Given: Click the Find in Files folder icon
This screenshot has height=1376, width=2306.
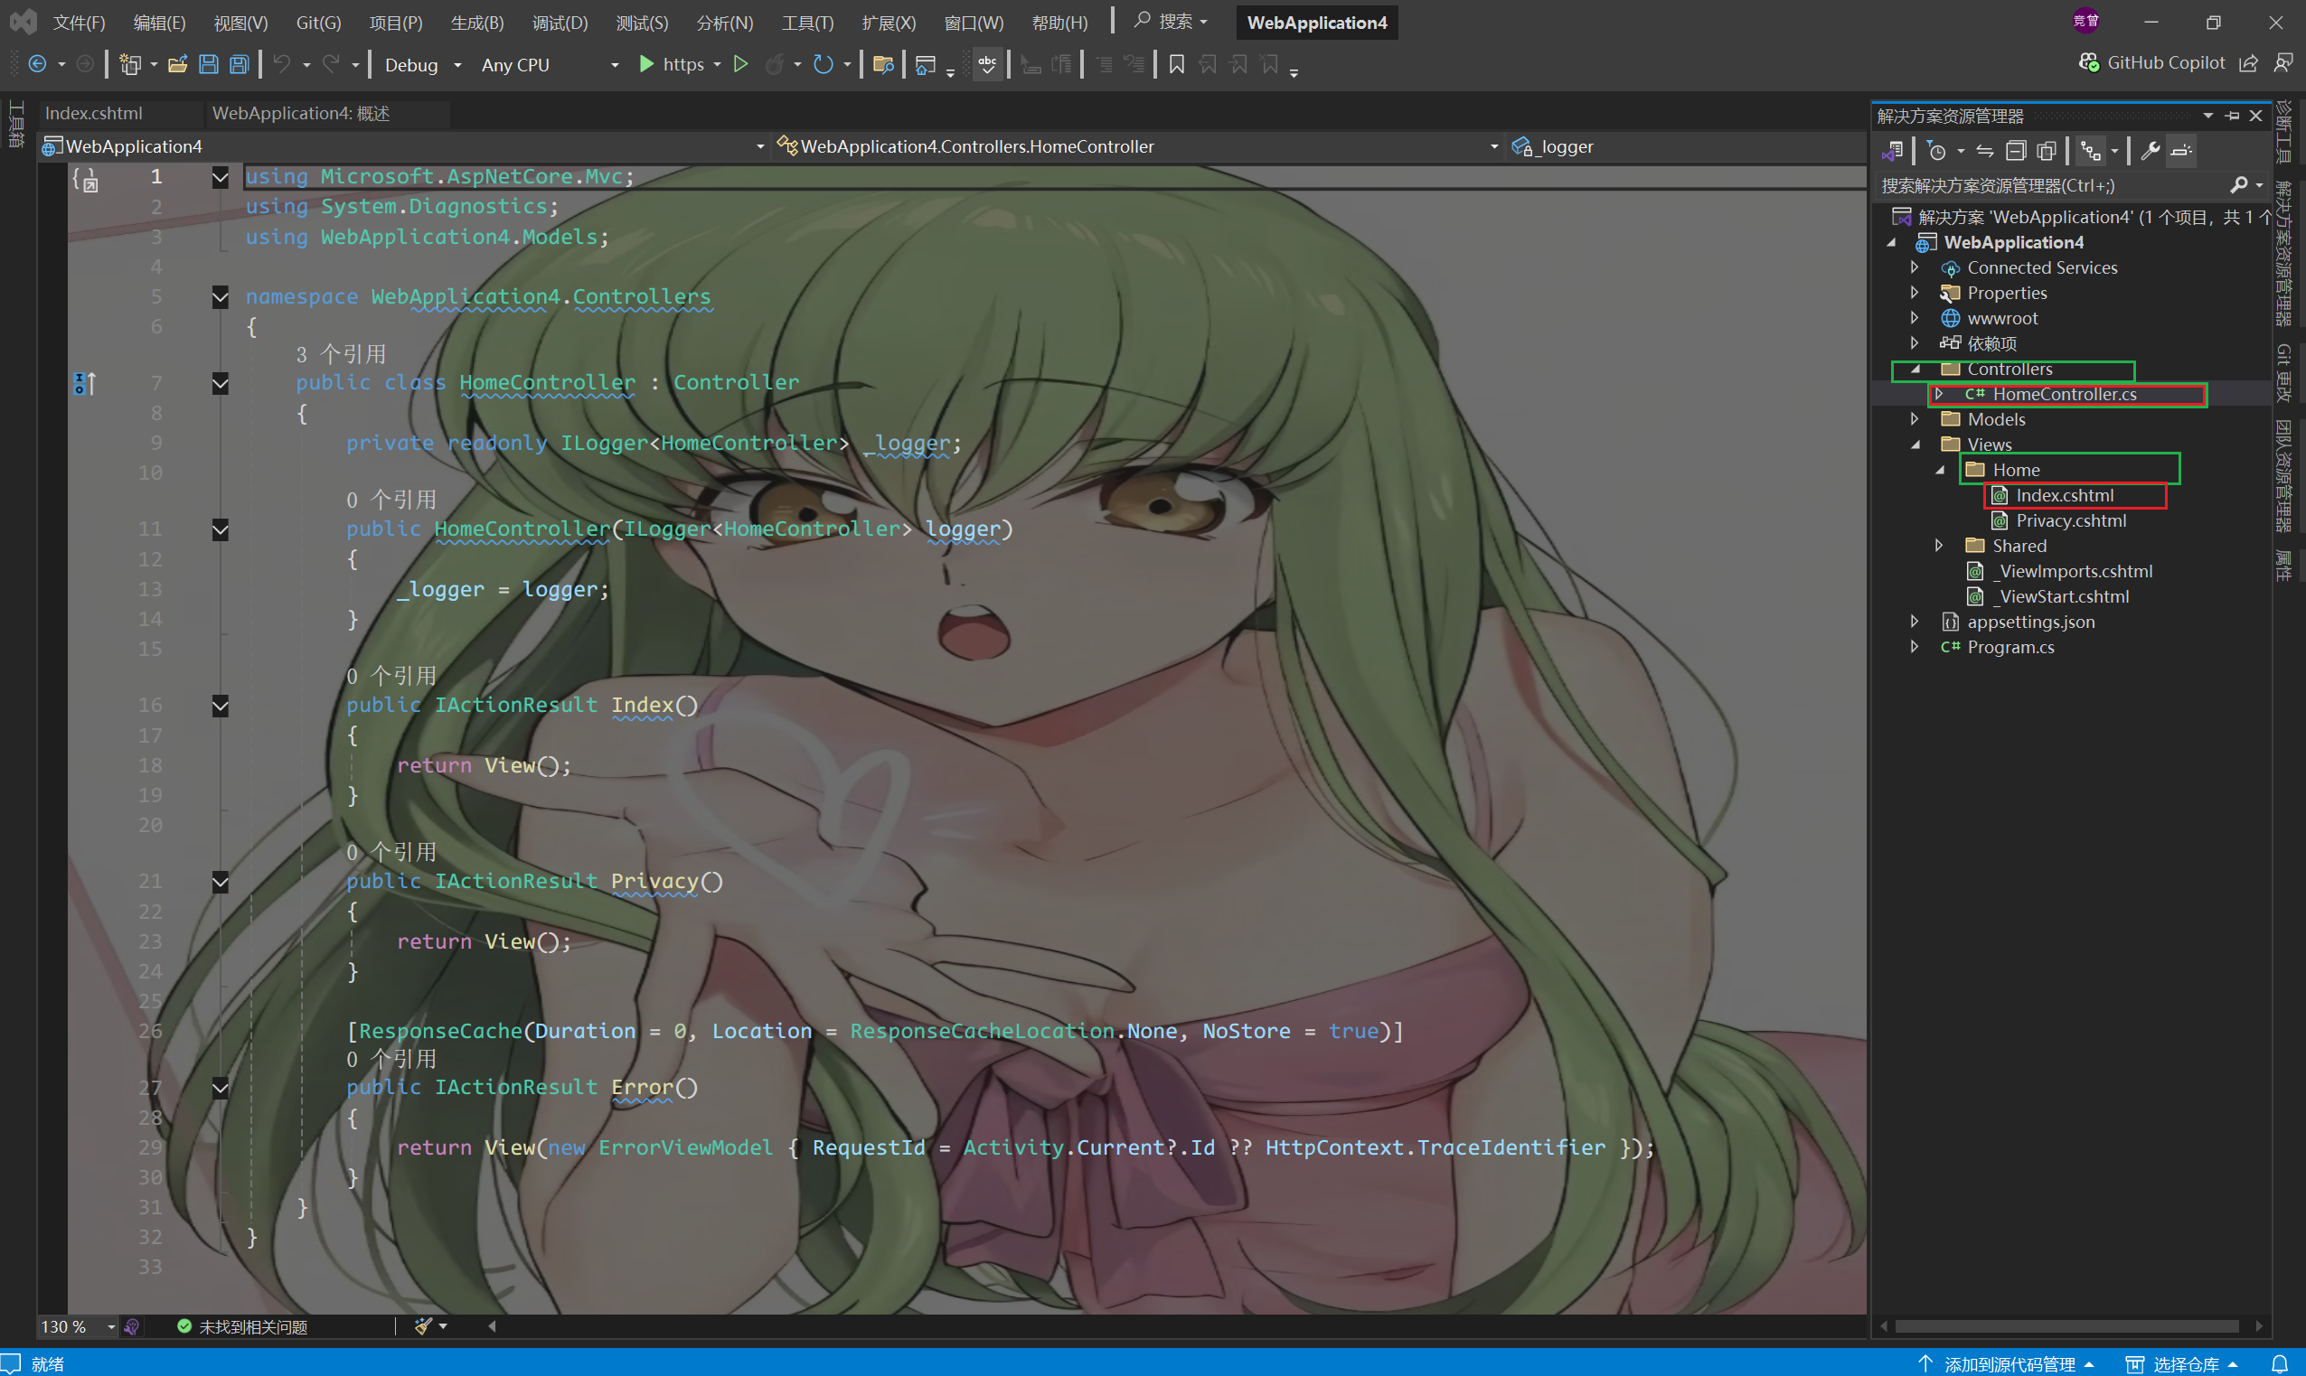Looking at the screenshot, I should click(x=883, y=64).
